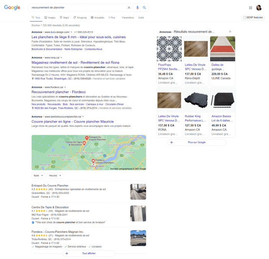Open the Google apps grid icon
Screen dimensions: 269x259
(251, 8)
